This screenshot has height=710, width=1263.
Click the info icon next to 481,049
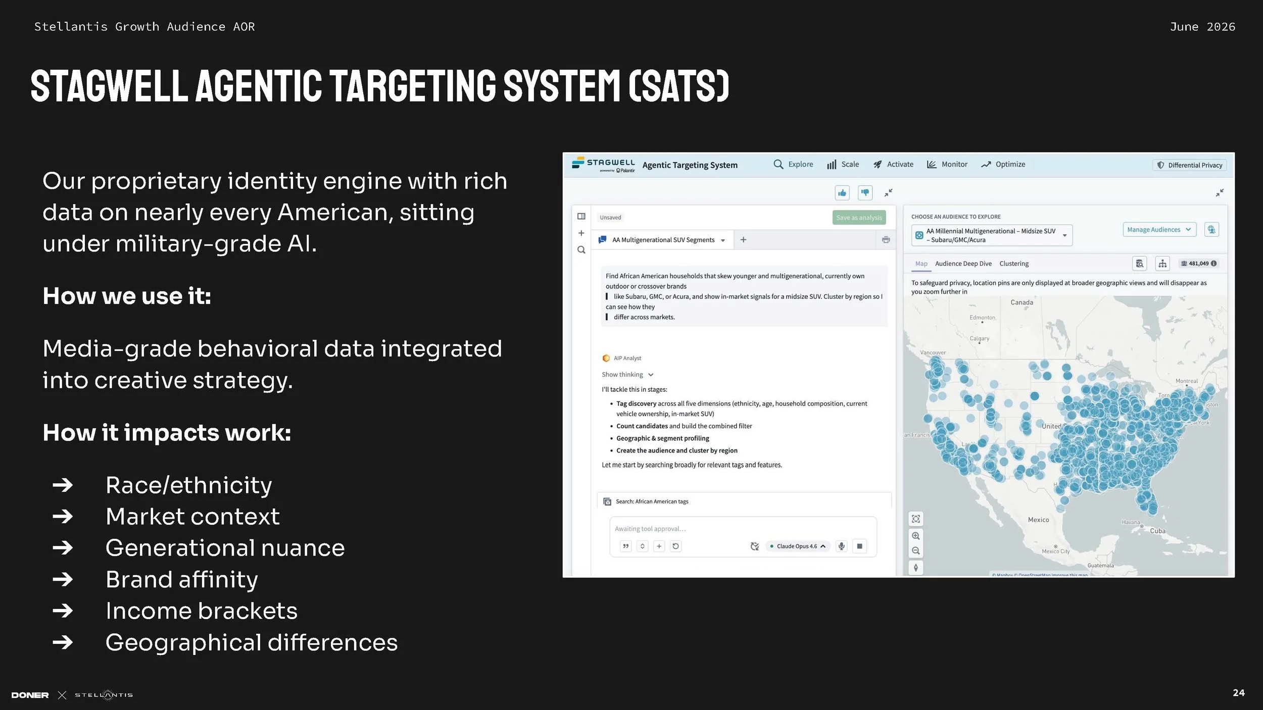1214,264
